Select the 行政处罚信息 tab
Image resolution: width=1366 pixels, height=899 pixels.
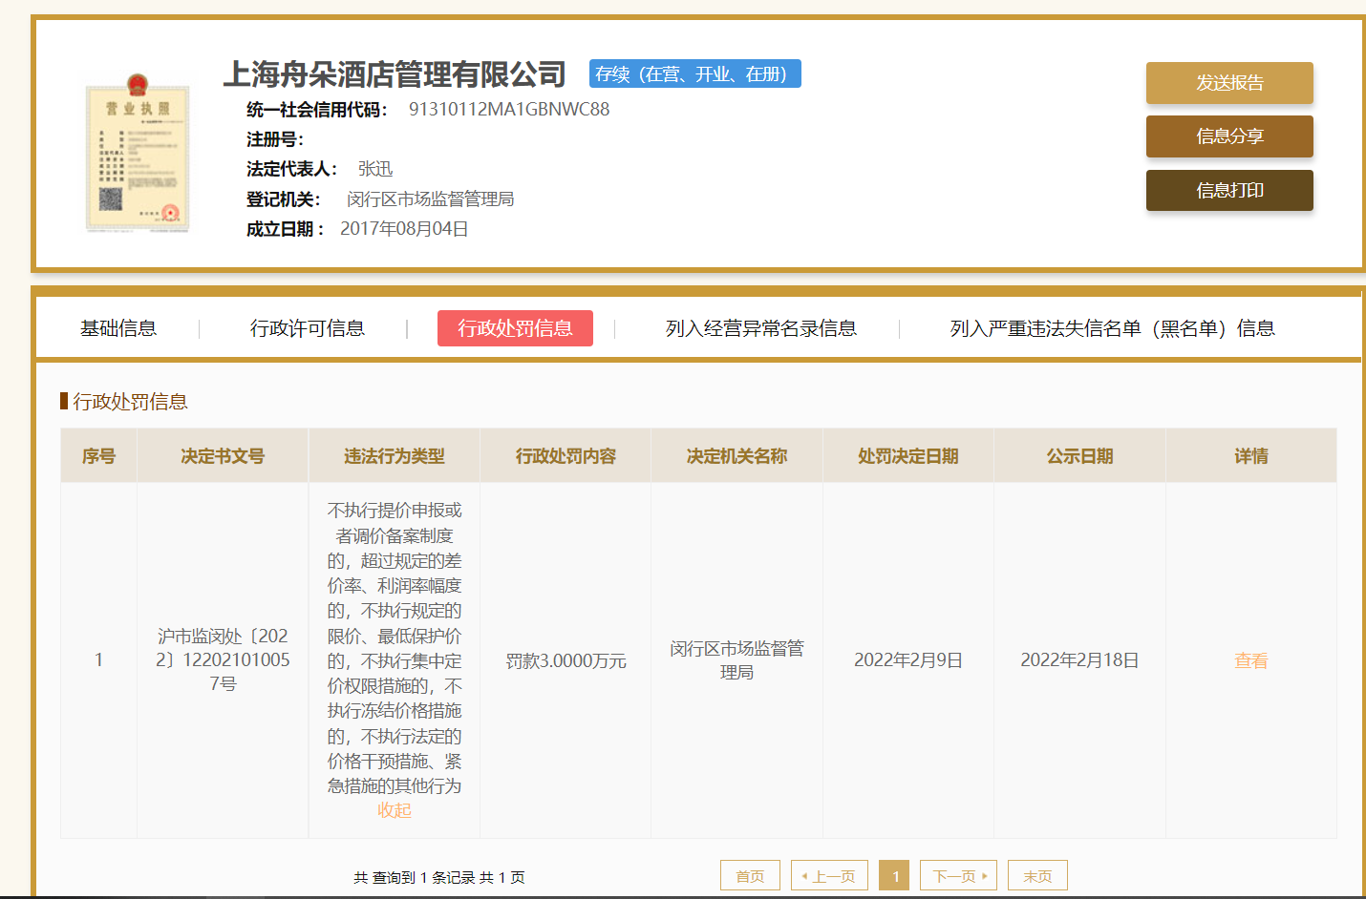(x=515, y=328)
